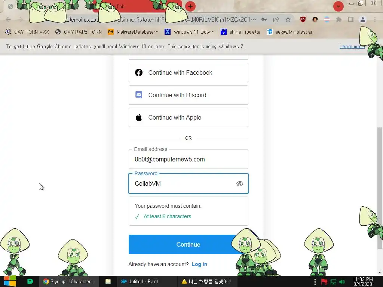The height and width of the screenshot is (287, 383).
Task: Click the Facebook logo icon
Action: 139,72
